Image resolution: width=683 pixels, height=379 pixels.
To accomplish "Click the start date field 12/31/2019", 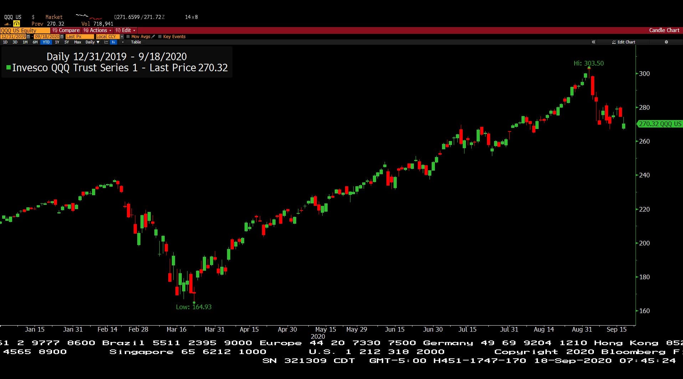I will coord(13,37).
